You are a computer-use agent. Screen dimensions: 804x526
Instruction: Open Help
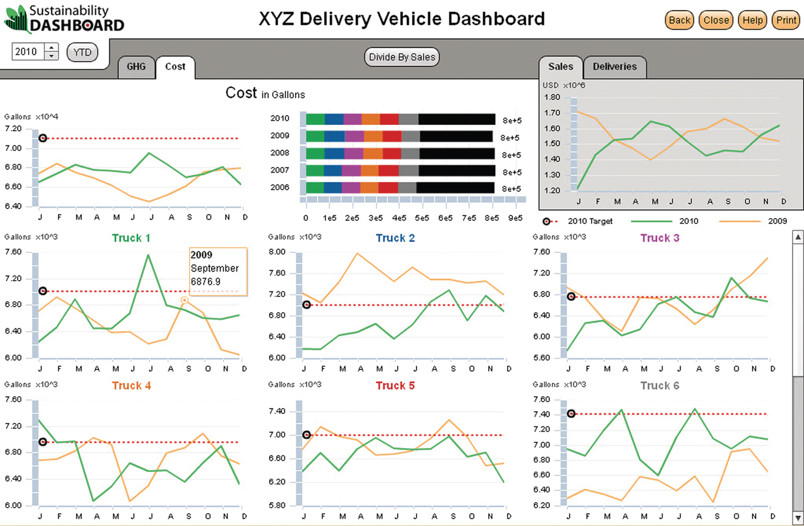pos(753,20)
